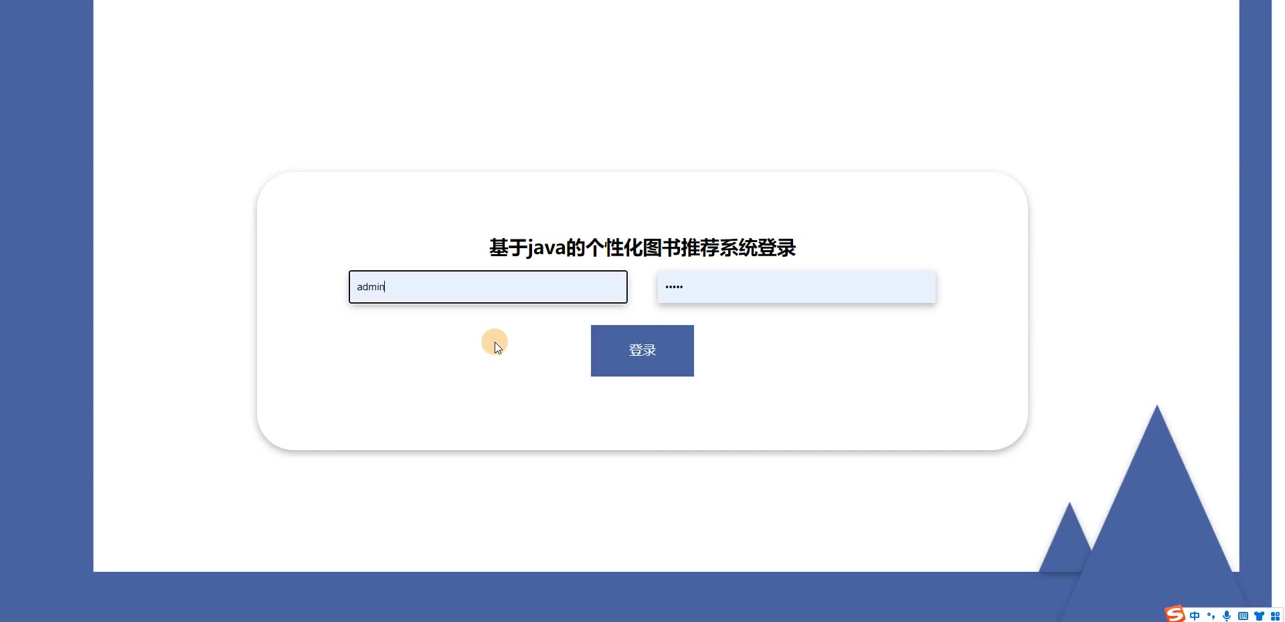Image resolution: width=1285 pixels, height=622 pixels.
Task: Activate the voice input microphone icon
Action: point(1227,616)
